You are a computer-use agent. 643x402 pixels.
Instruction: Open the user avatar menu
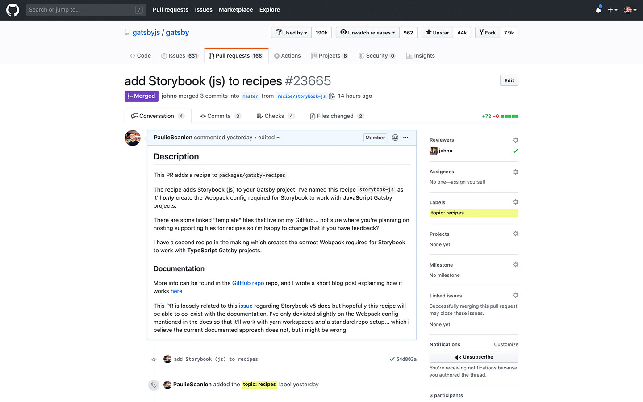[x=630, y=10]
